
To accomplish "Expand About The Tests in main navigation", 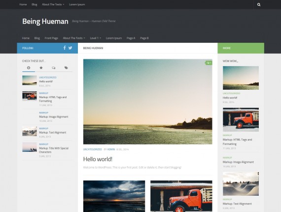I will pyautogui.click(x=74, y=38).
